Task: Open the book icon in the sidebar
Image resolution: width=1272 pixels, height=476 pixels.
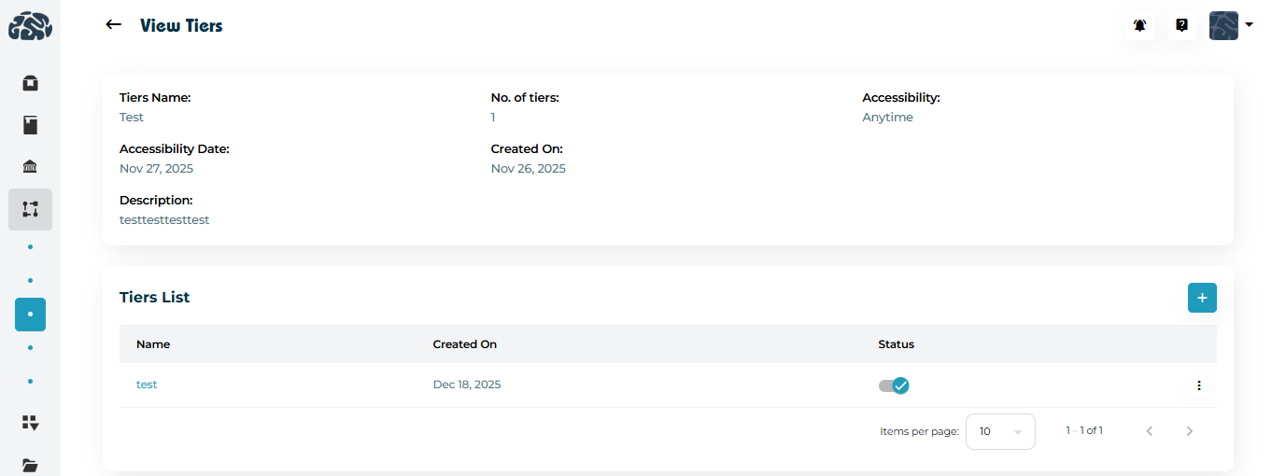Action: (30, 125)
